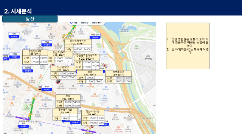Click the 340세대 유원제일 apartment marker
Image resolution: width=242 pixels, height=136 pixels.
pyautogui.click(x=28, y=70)
